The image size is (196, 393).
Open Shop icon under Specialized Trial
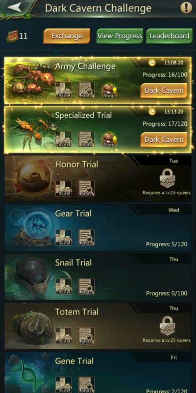(x=109, y=140)
